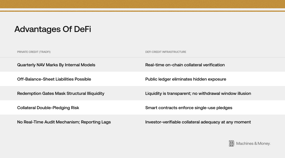285x158 pixels.
Task: Click the Smart contracts enforce single-use pledges cell
Action: (x=189, y=108)
